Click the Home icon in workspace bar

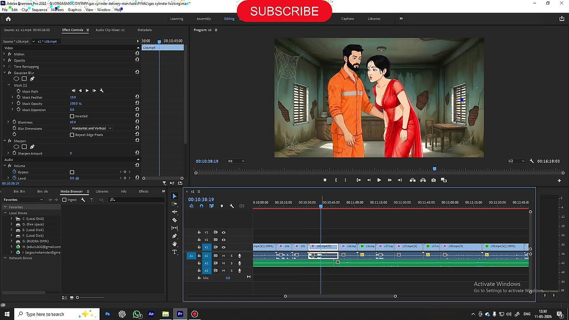[x=8, y=19]
